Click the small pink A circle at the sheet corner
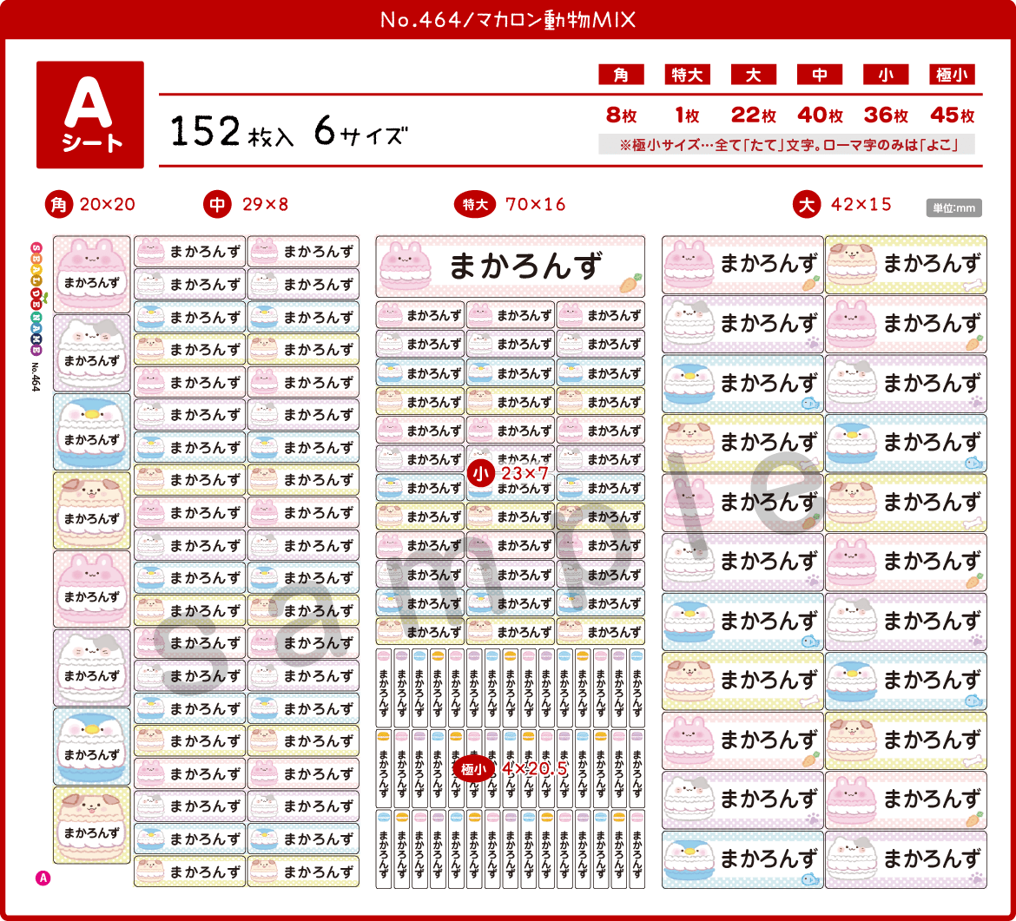This screenshot has width=1016, height=921. 43,878
